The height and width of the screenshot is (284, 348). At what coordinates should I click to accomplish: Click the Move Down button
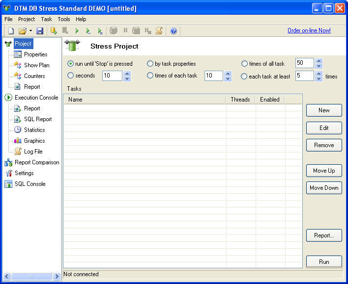tap(324, 188)
